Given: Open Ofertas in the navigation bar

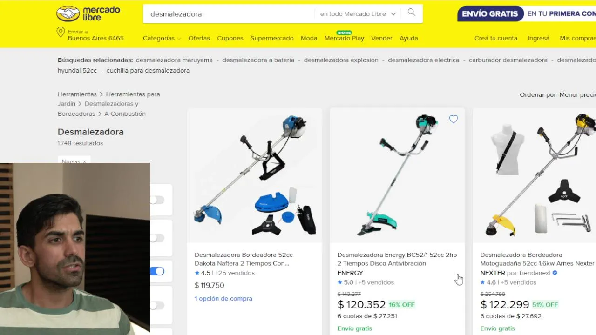Looking at the screenshot, I should click(199, 38).
